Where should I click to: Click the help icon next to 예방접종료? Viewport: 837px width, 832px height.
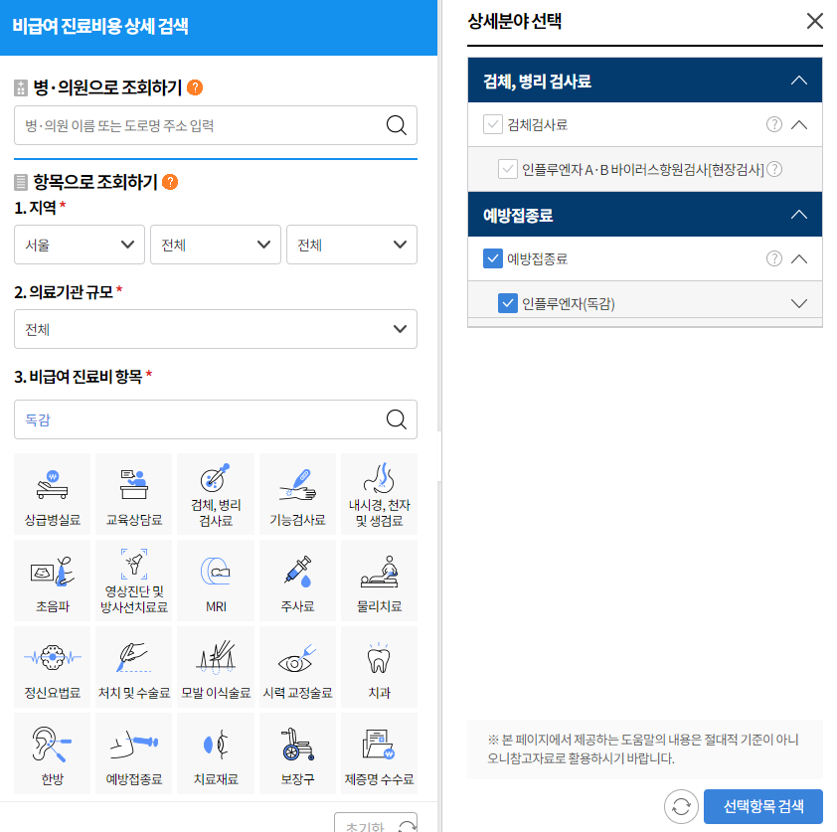coord(774,258)
